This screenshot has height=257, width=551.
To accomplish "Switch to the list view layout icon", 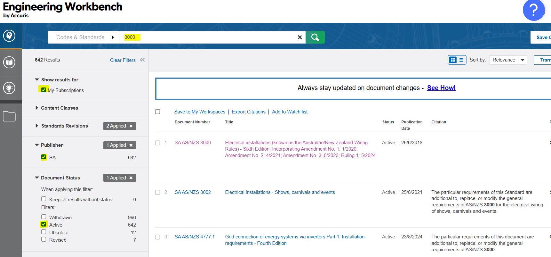I will pyautogui.click(x=461, y=60).
